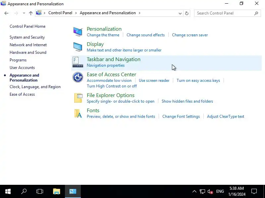
Task: Open the Taskbar and Navigation icon
Action: (78, 62)
